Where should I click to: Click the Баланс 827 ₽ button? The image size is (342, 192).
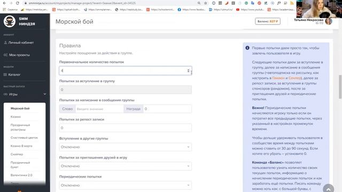[268, 21]
